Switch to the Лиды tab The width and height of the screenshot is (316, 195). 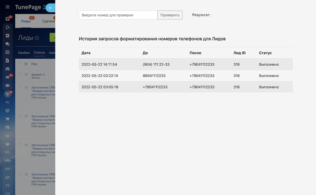pos(26,21)
